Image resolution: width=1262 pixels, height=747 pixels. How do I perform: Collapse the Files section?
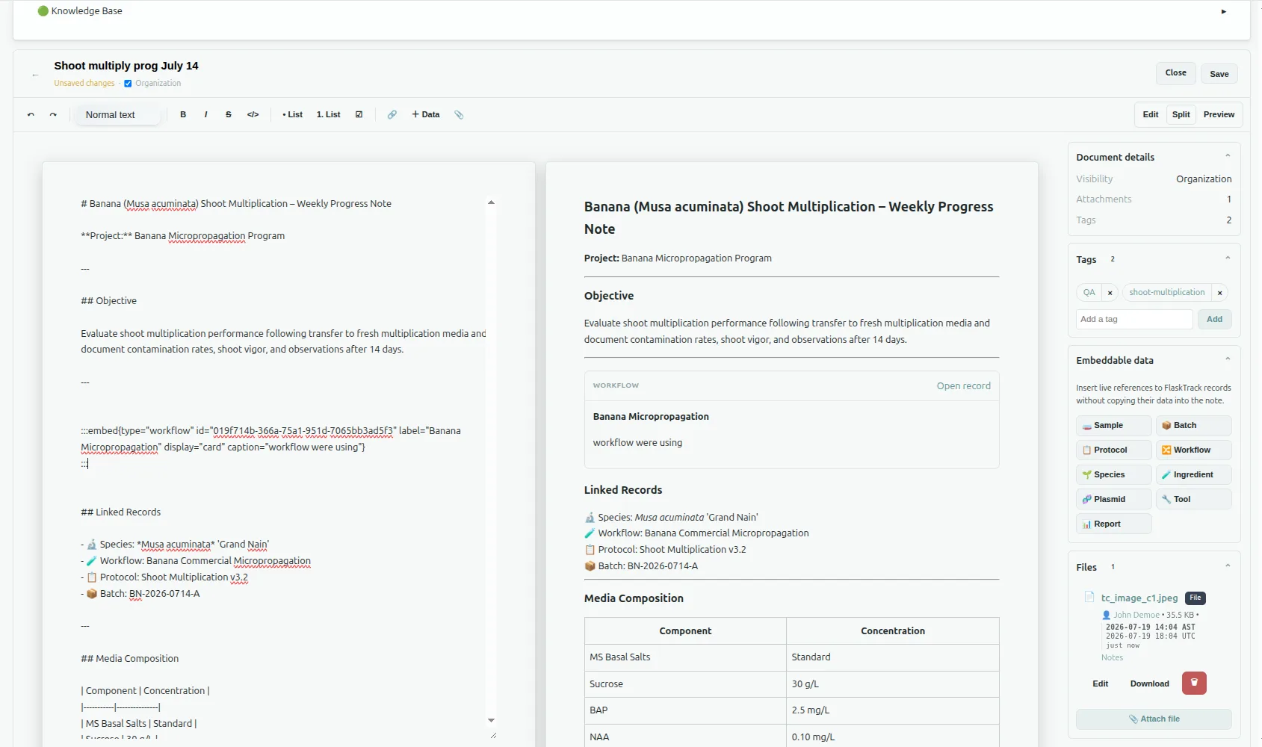[x=1228, y=566]
